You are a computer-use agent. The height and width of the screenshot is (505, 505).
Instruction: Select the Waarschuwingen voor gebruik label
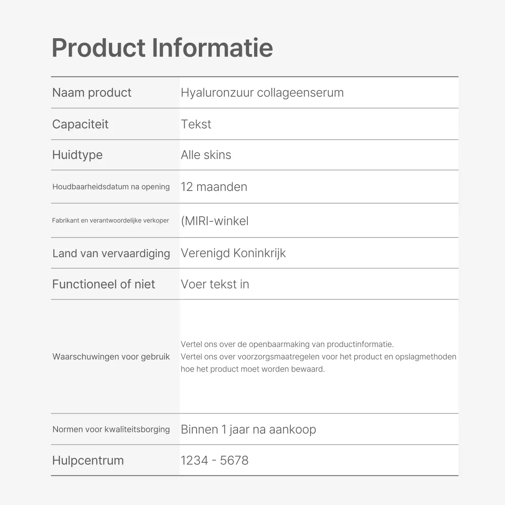[111, 357]
